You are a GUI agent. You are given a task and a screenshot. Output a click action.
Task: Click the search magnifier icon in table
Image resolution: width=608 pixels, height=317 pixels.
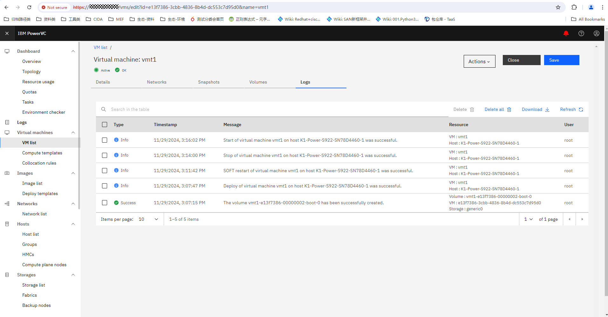click(104, 109)
